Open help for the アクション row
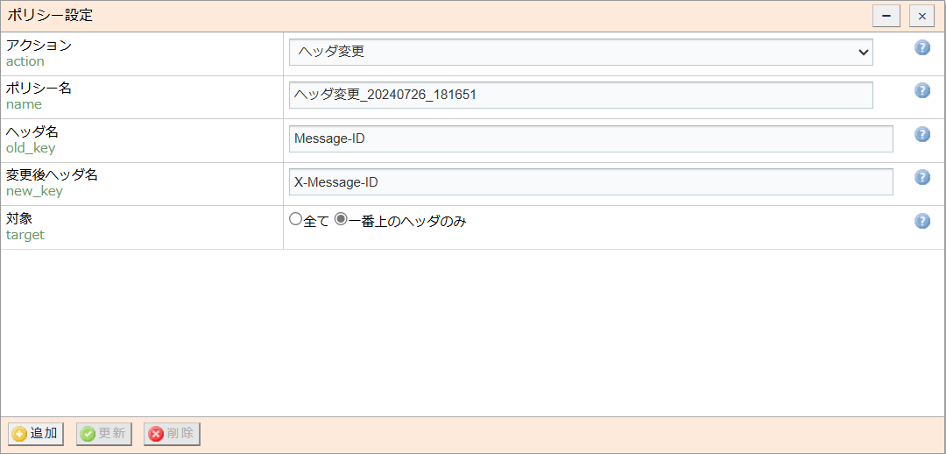The width and height of the screenshot is (946, 454). [921, 47]
